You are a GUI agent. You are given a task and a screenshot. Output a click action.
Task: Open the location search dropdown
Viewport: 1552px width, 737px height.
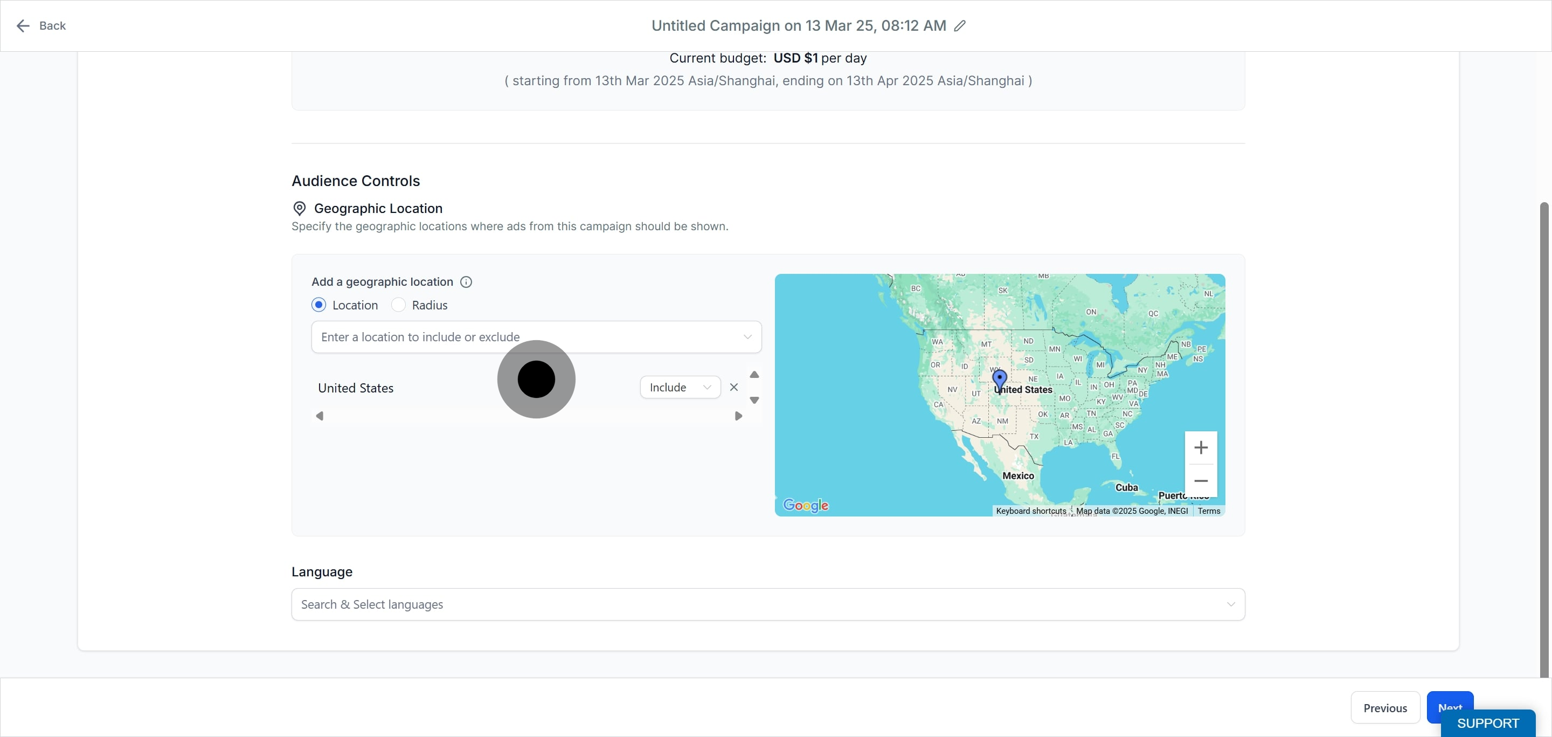click(x=536, y=337)
